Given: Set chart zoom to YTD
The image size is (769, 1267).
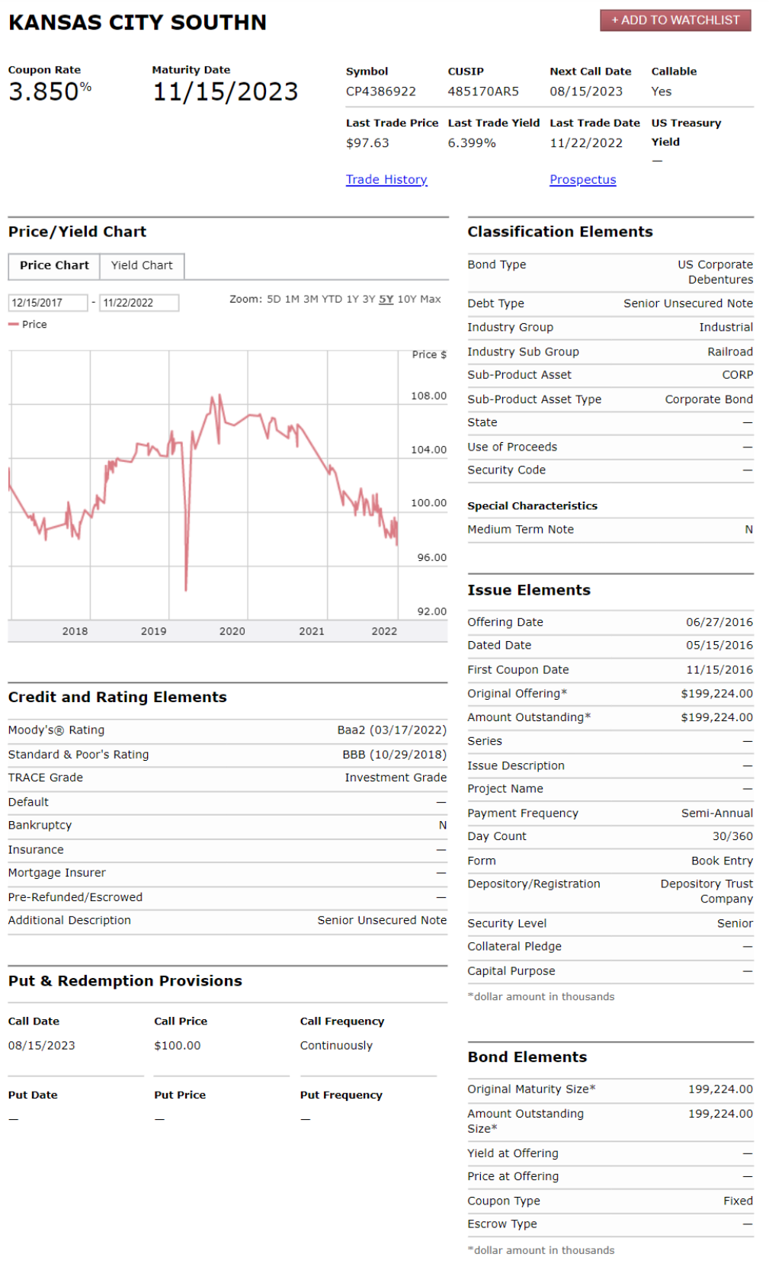Looking at the screenshot, I should tap(332, 299).
